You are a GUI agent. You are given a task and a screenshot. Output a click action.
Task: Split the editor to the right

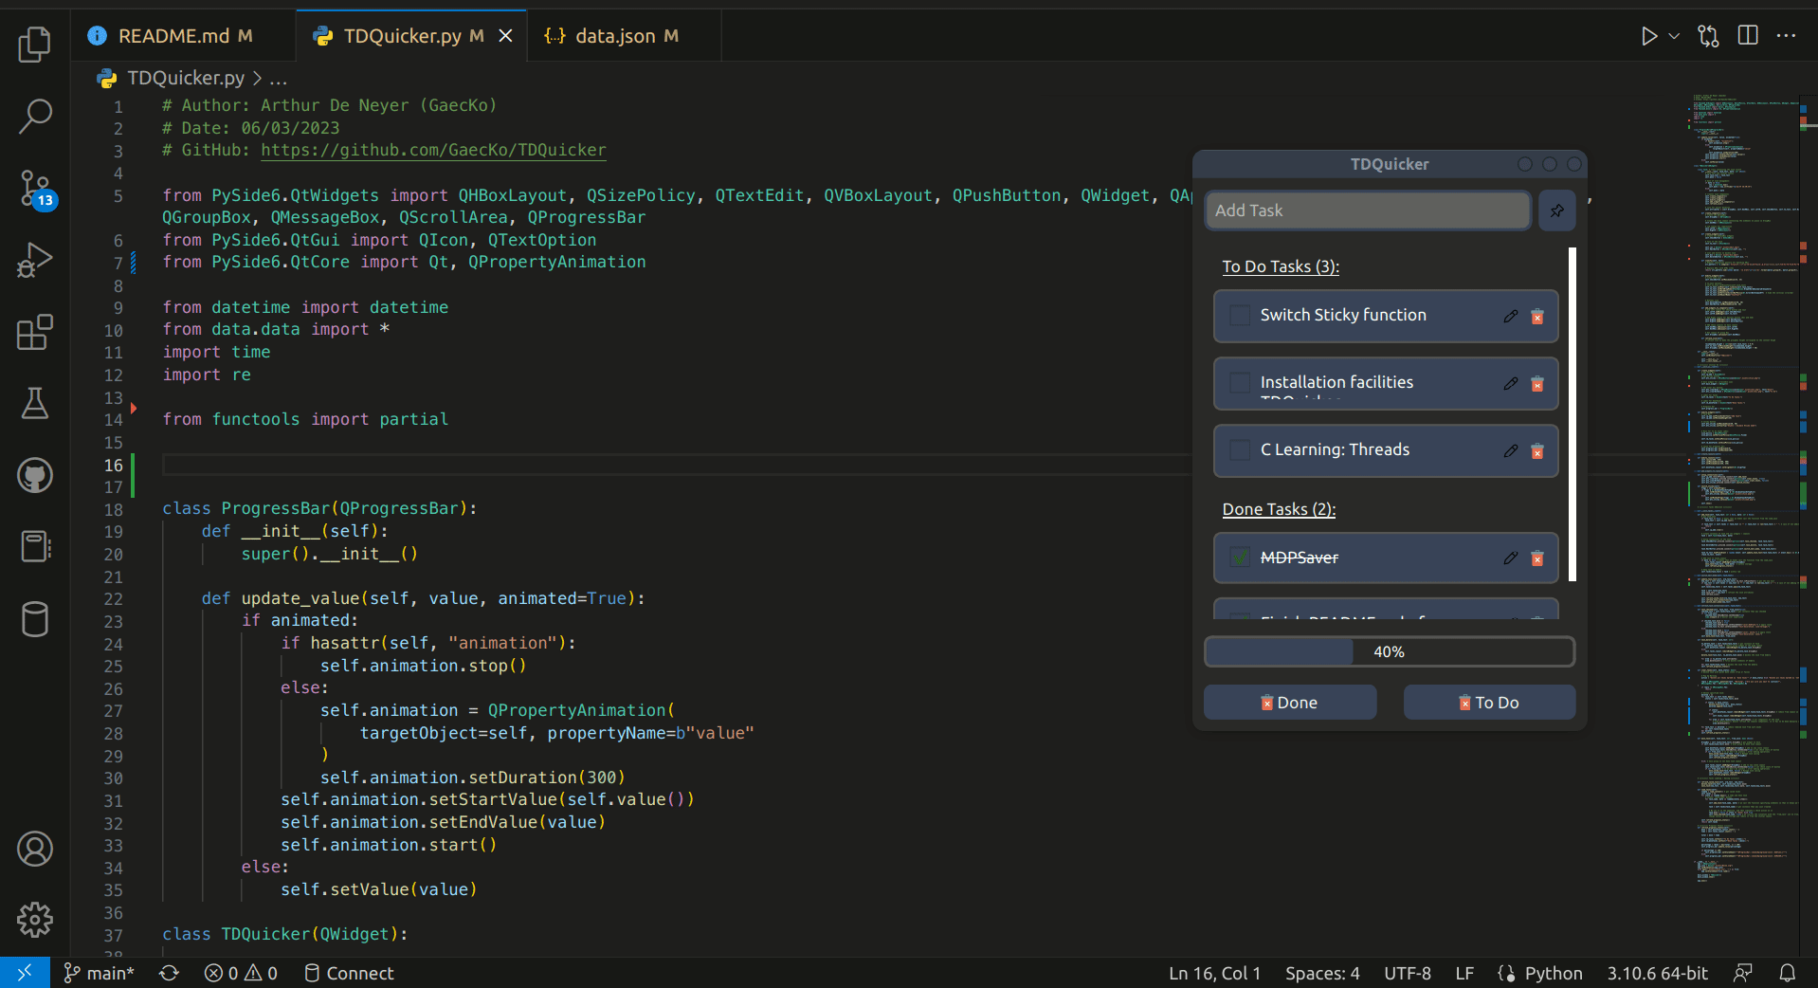(x=1748, y=36)
